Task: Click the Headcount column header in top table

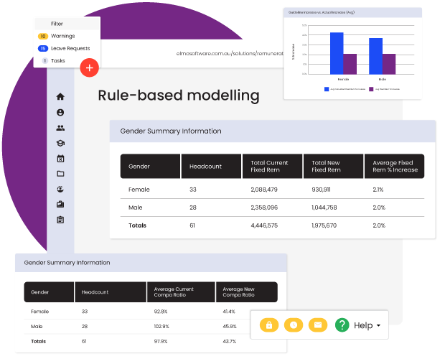Action: (211, 167)
